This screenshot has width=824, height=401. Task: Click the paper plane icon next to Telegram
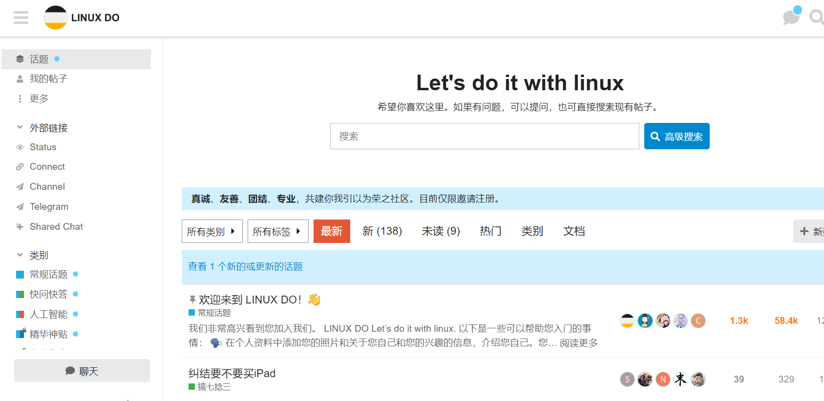coord(20,206)
